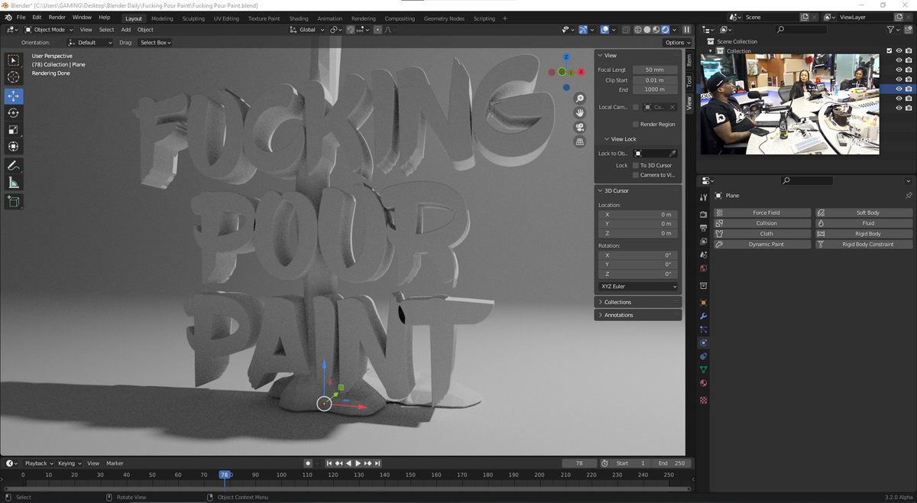Open the Item tab in the sidebar
This screenshot has width=917, height=503.
point(689,60)
